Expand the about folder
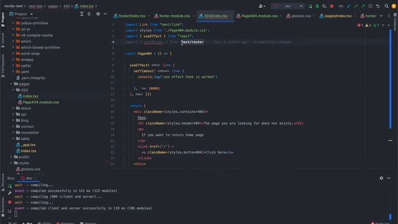The width and height of the screenshot is (398, 224). 13,108
